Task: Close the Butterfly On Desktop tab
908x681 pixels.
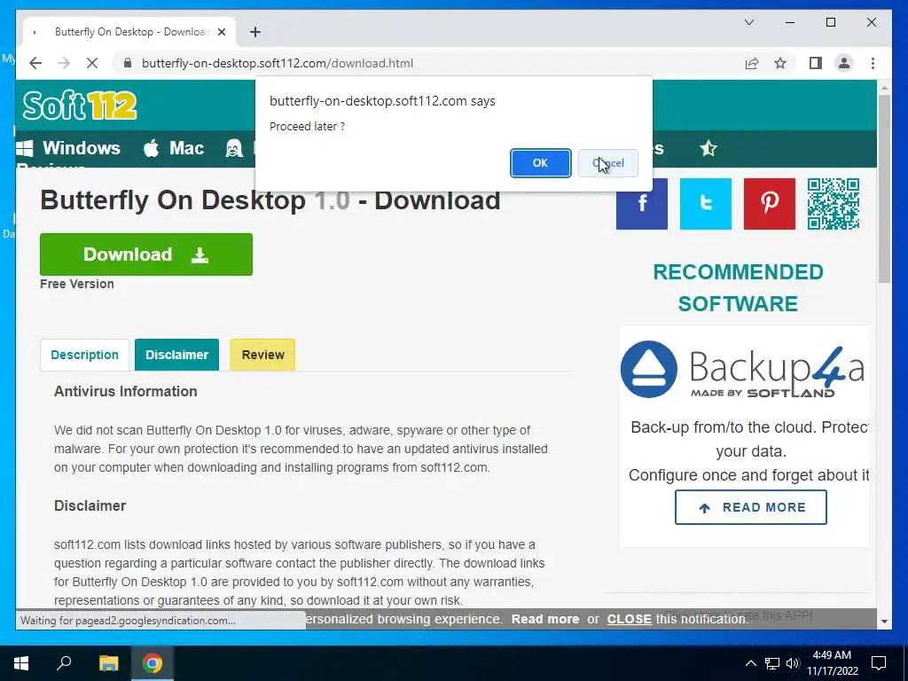Action: [221, 32]
